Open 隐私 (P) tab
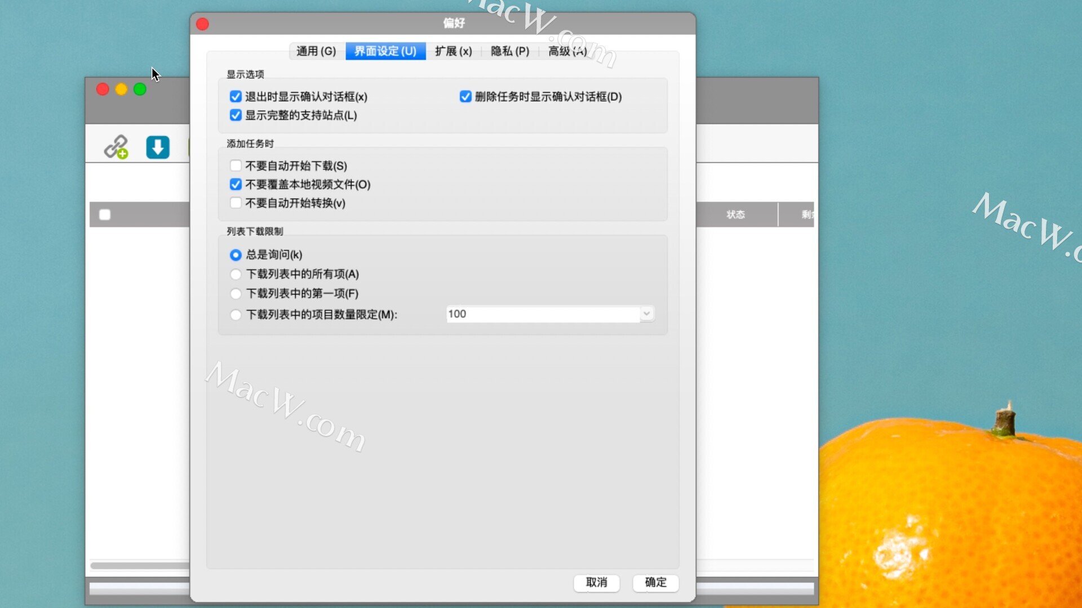Viewport: 1082px width, 608px height. (510, 51)
